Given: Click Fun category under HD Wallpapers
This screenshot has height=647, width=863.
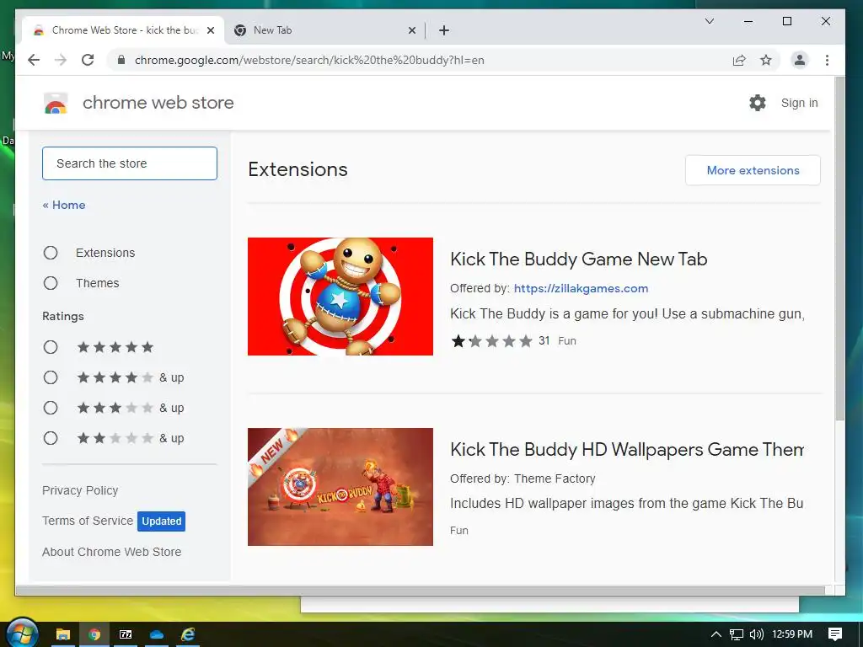Looking at the screenshot, I should click(459, 531).
